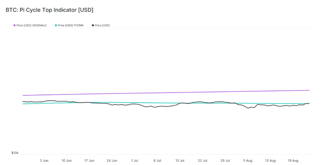Click the purple 350DMAx2 legend dot
Image resolution: width=321 pixels, height=165 pixels.
15,25
